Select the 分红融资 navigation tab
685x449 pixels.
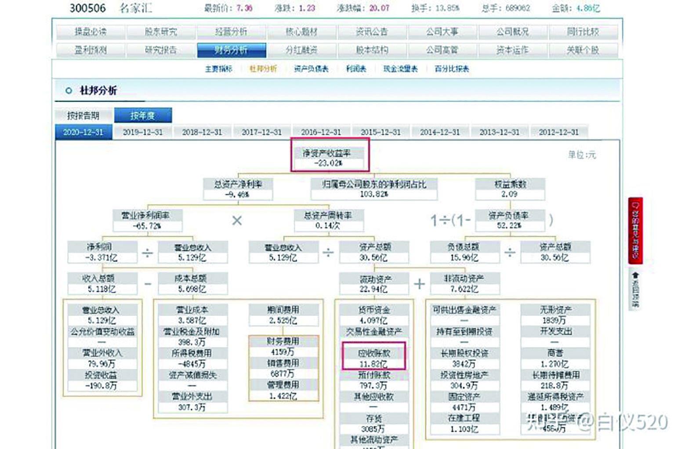(301, 50)
